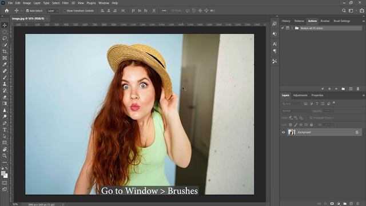Viewport: 366px width, 206px height.
Task: Select the Path Selection tool
Action: (x=5, y=136)
